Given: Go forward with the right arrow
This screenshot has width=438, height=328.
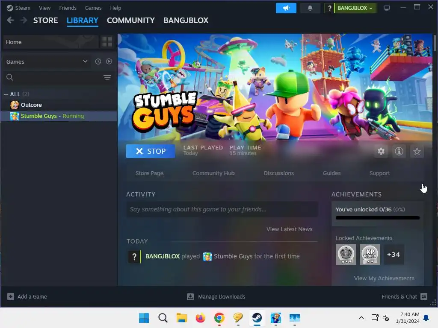Looking at the screenshot, I should [x=24, y=20].
